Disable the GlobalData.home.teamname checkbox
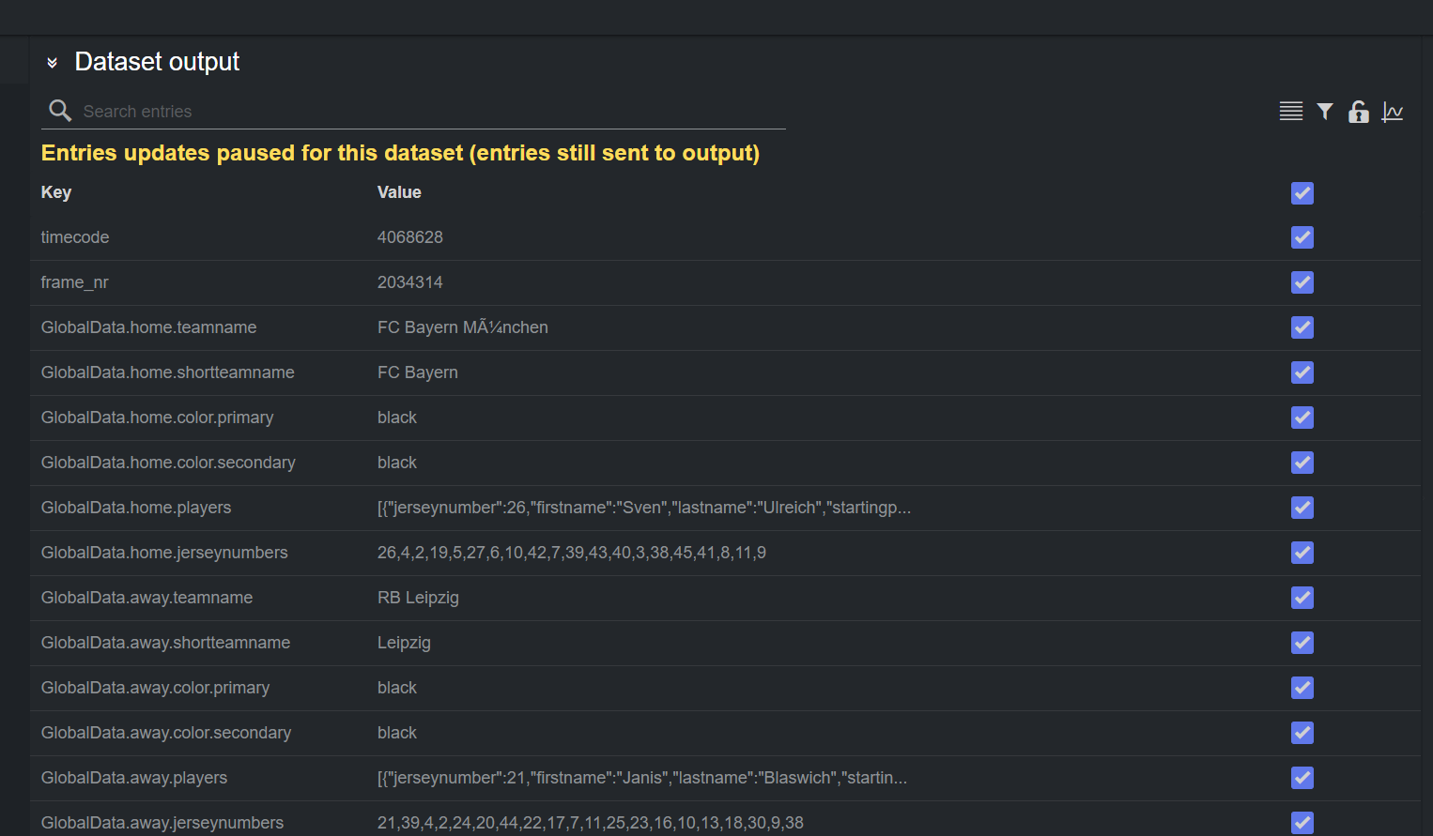The height and width of the screenshot is (836, 1433). pos(1302,327)
